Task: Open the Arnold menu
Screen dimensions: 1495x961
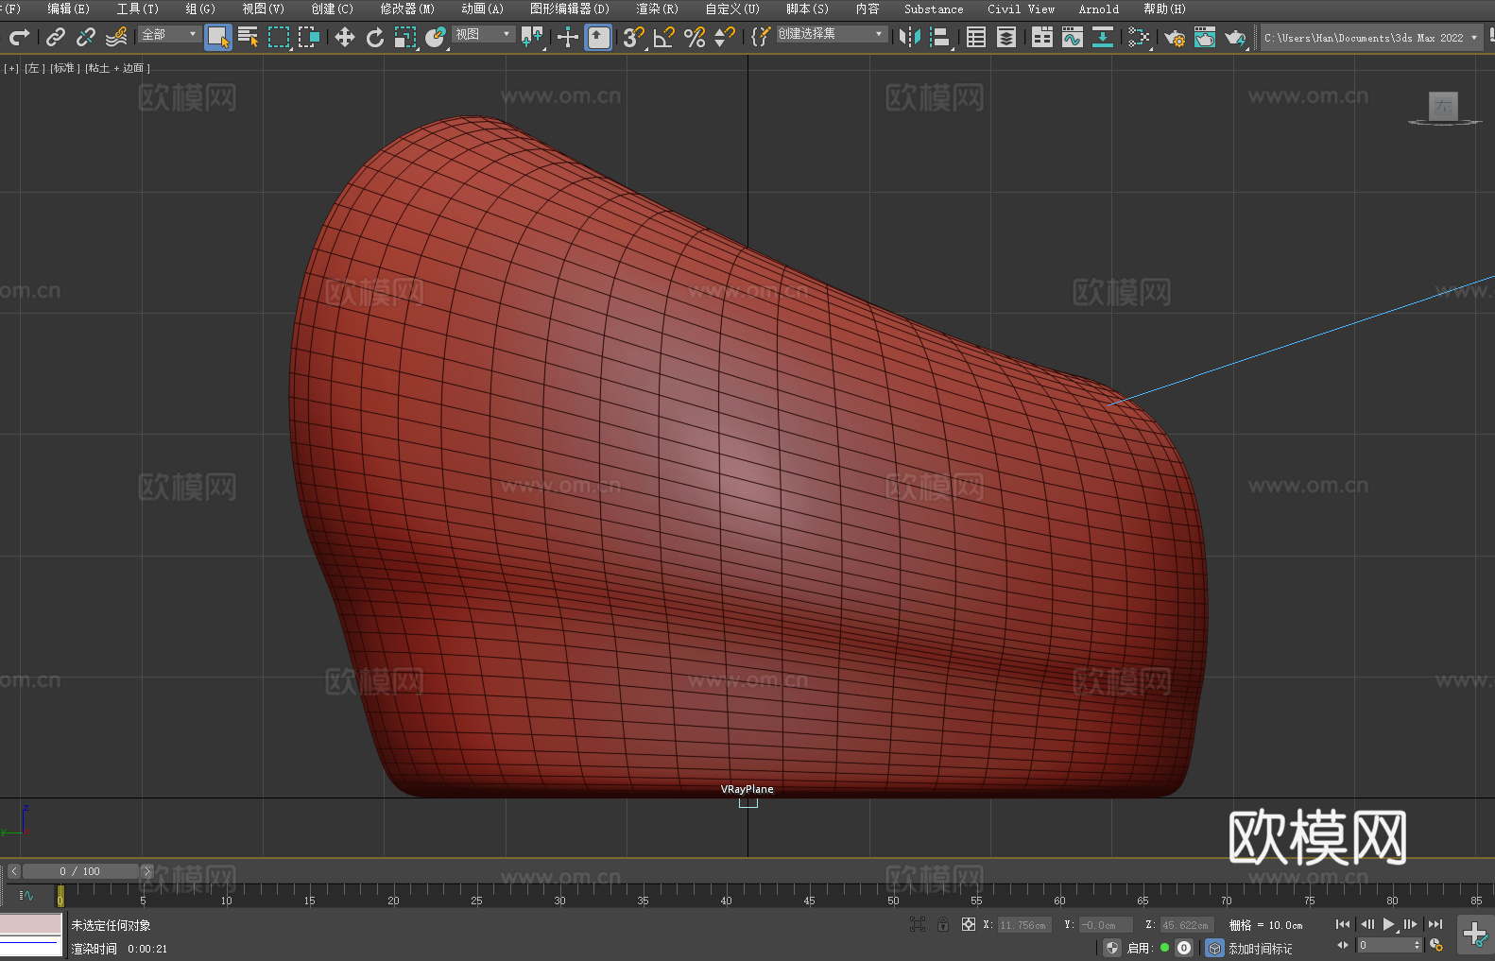Action: click(x=1098, y=9)
